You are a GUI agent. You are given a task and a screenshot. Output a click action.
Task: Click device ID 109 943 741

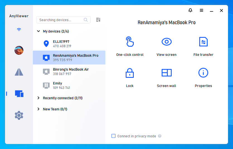(62, 88)
